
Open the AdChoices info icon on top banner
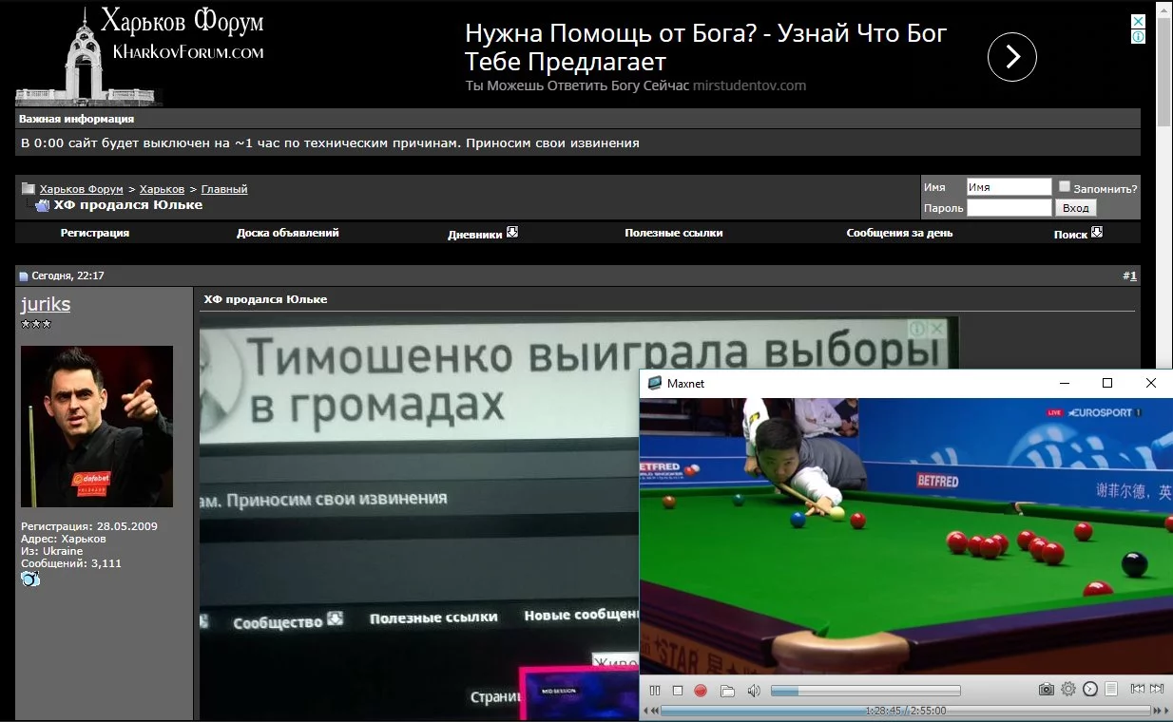click(1138, 36)
